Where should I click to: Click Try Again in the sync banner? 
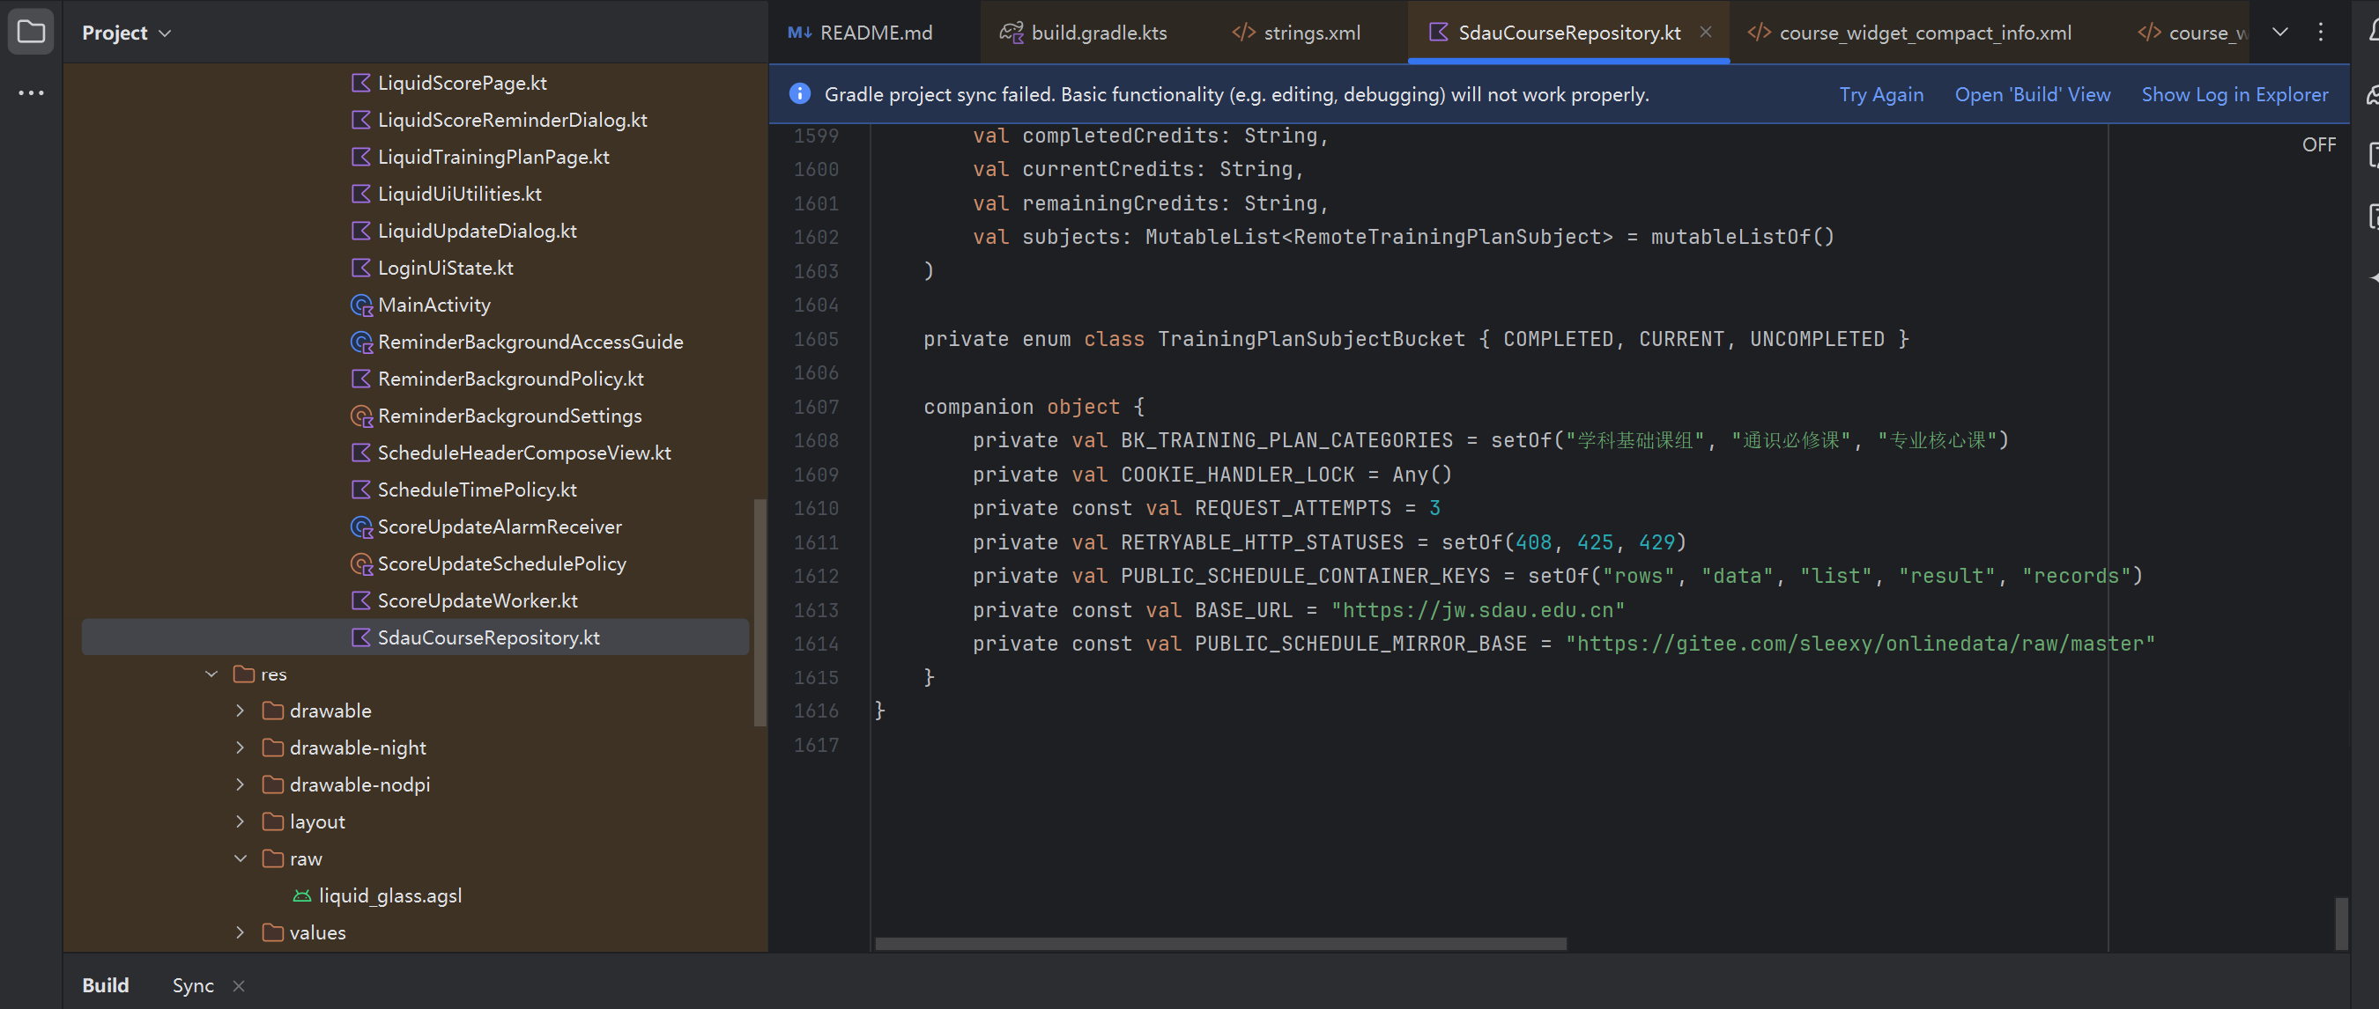(1880, 94)
